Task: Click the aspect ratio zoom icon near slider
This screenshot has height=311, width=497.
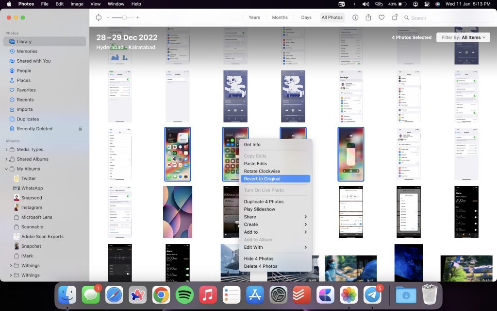Action: 98,17
